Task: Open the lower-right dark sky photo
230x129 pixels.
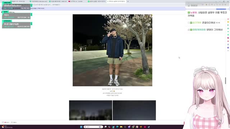Action: [x=134, y=110]
